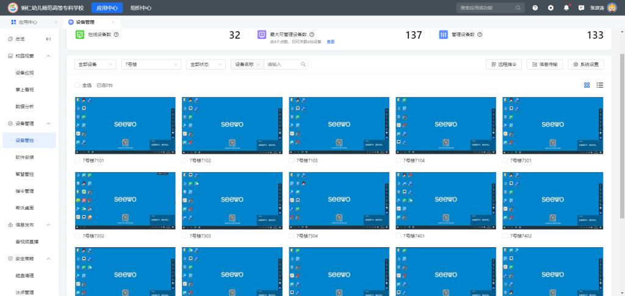625x296 pixels.
Task: Tick checkbox for 7号楼7303
Action: pyautogui.click(x=184, y=236)
